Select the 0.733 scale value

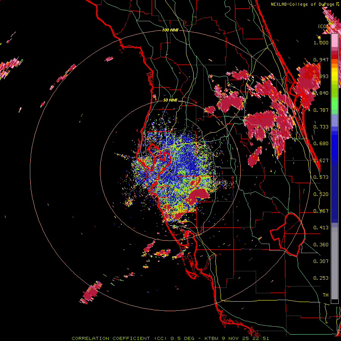[321, 127]
